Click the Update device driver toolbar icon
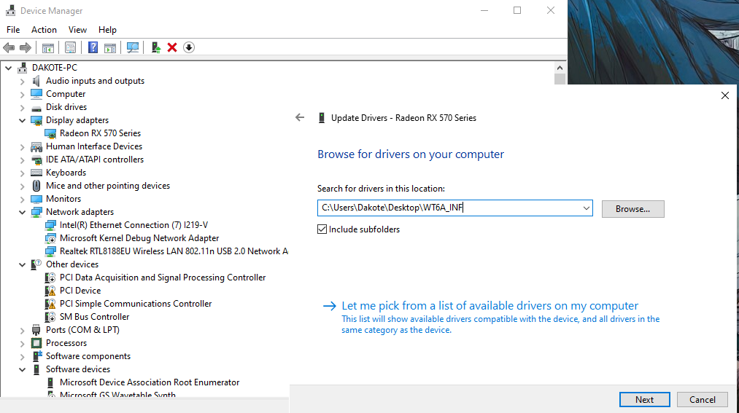 click(155, 47)
